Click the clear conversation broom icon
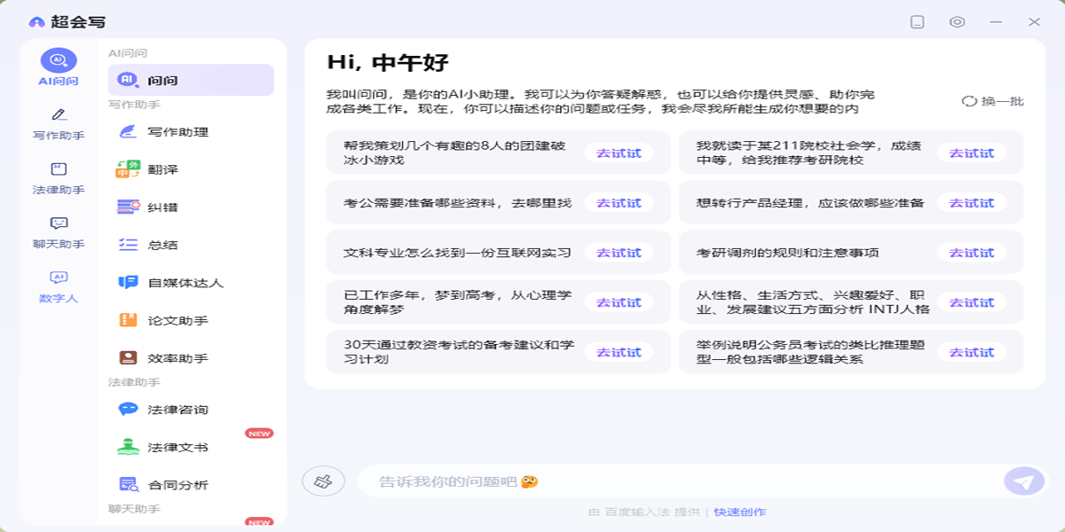 pyautogui.click(x=324, y=481)
